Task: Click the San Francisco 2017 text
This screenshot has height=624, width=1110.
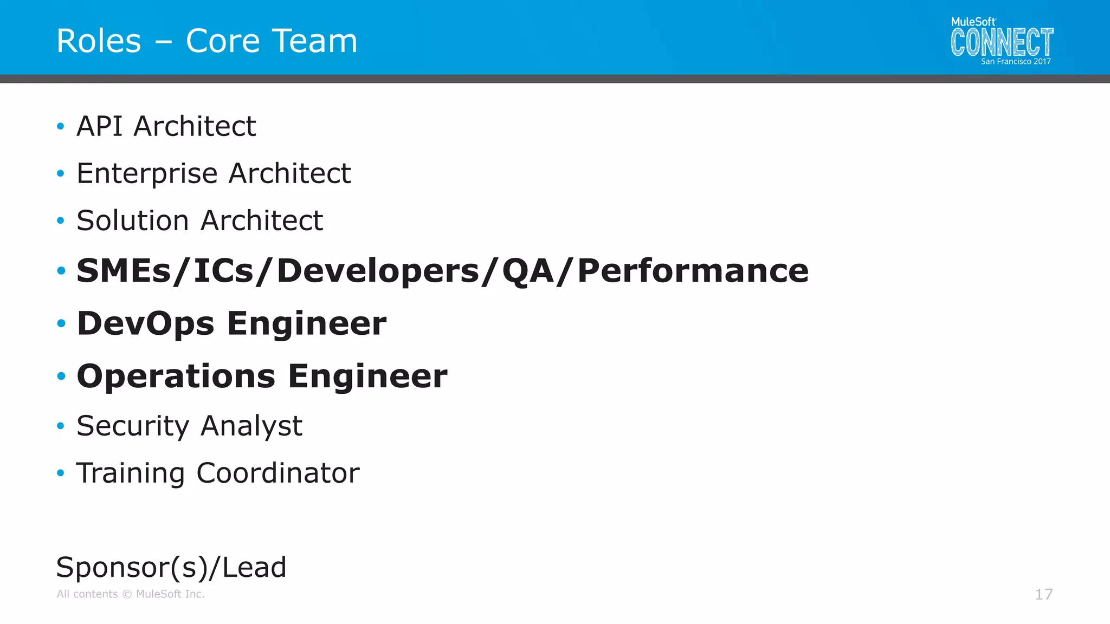Action: click(x=1015, y=62)
